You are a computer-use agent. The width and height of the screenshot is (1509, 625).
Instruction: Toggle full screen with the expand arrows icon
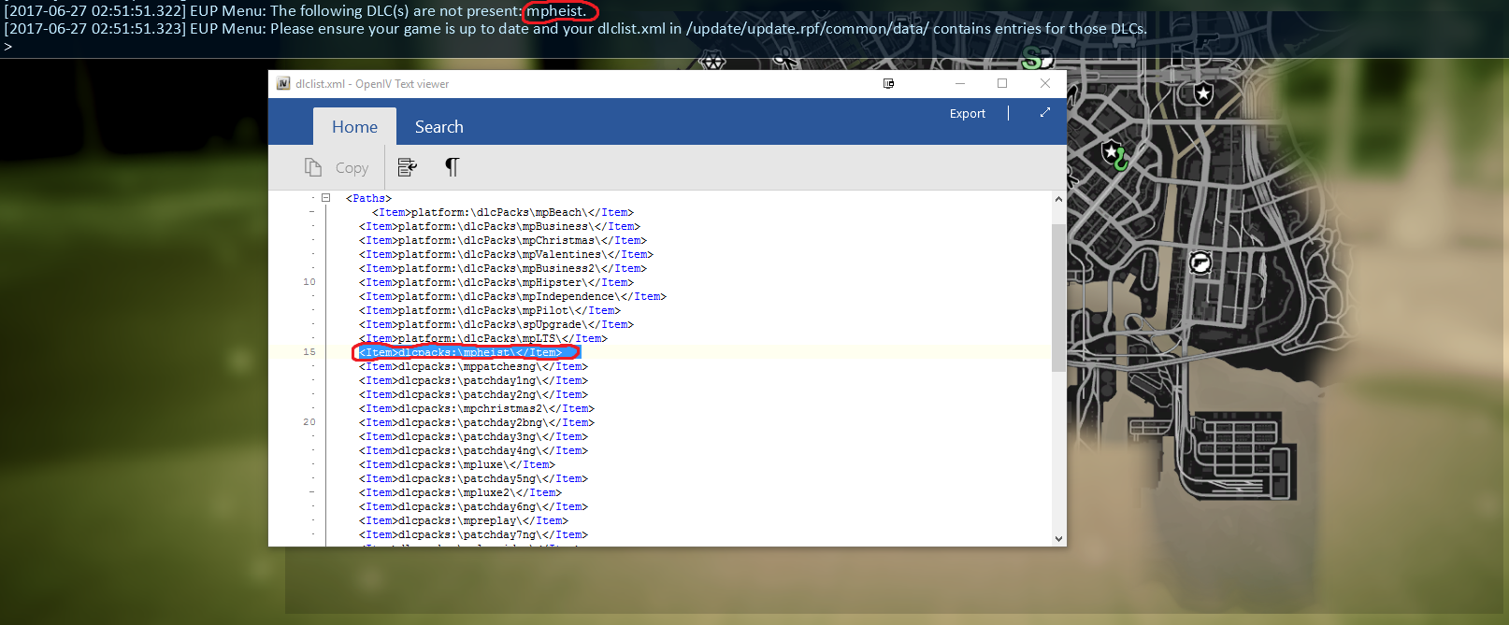point(1045,112)
